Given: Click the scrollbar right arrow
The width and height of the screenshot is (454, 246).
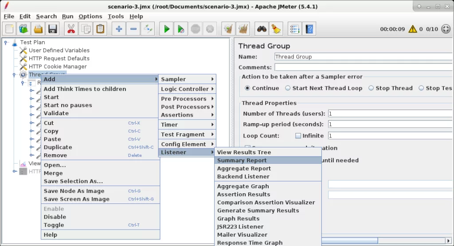Looking at the screenshot, I should coord(449,241).
